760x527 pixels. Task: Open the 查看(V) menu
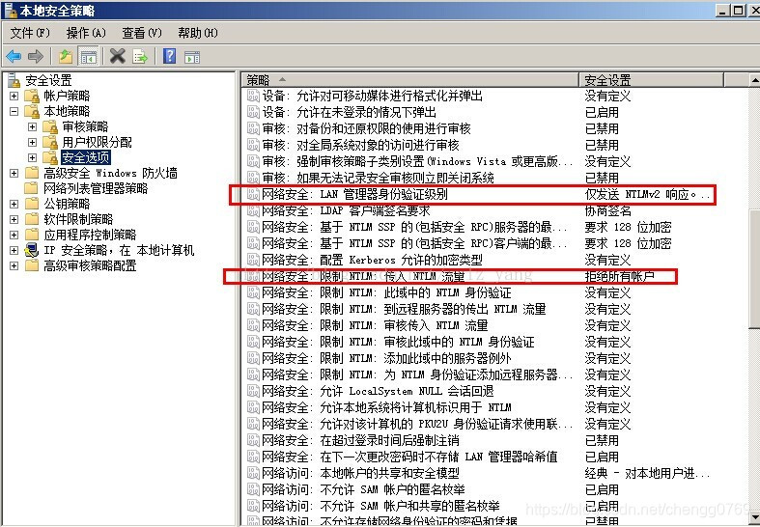click(141, 33)
